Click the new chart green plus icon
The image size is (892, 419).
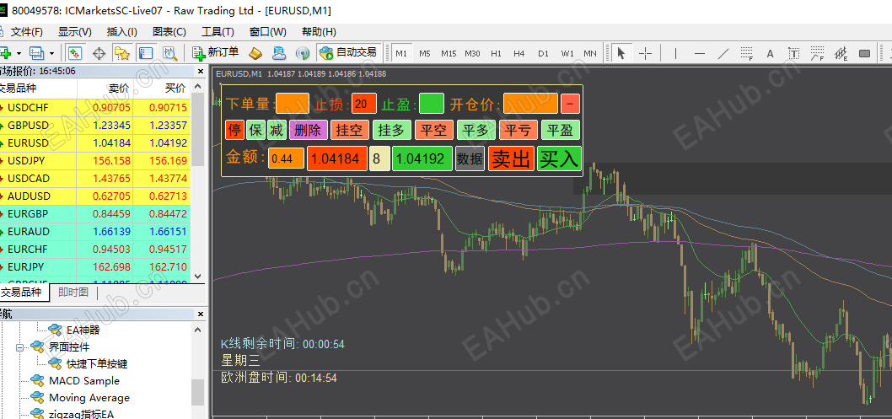[x=6, y=53]
